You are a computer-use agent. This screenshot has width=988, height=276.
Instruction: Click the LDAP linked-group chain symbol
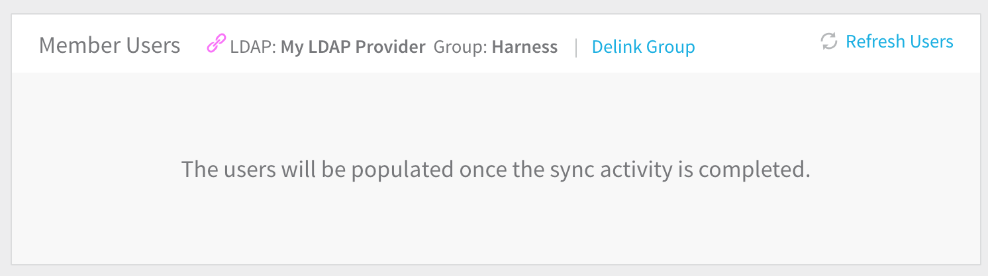point(216,45)
